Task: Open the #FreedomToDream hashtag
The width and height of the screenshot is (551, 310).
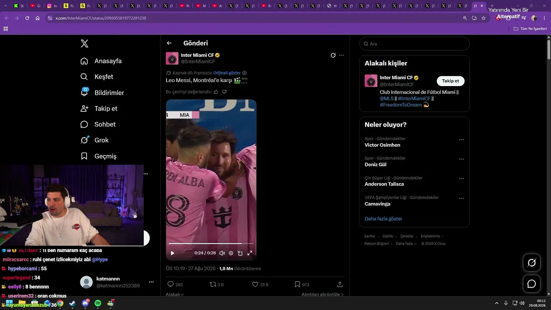Action: tap(401, 105)
